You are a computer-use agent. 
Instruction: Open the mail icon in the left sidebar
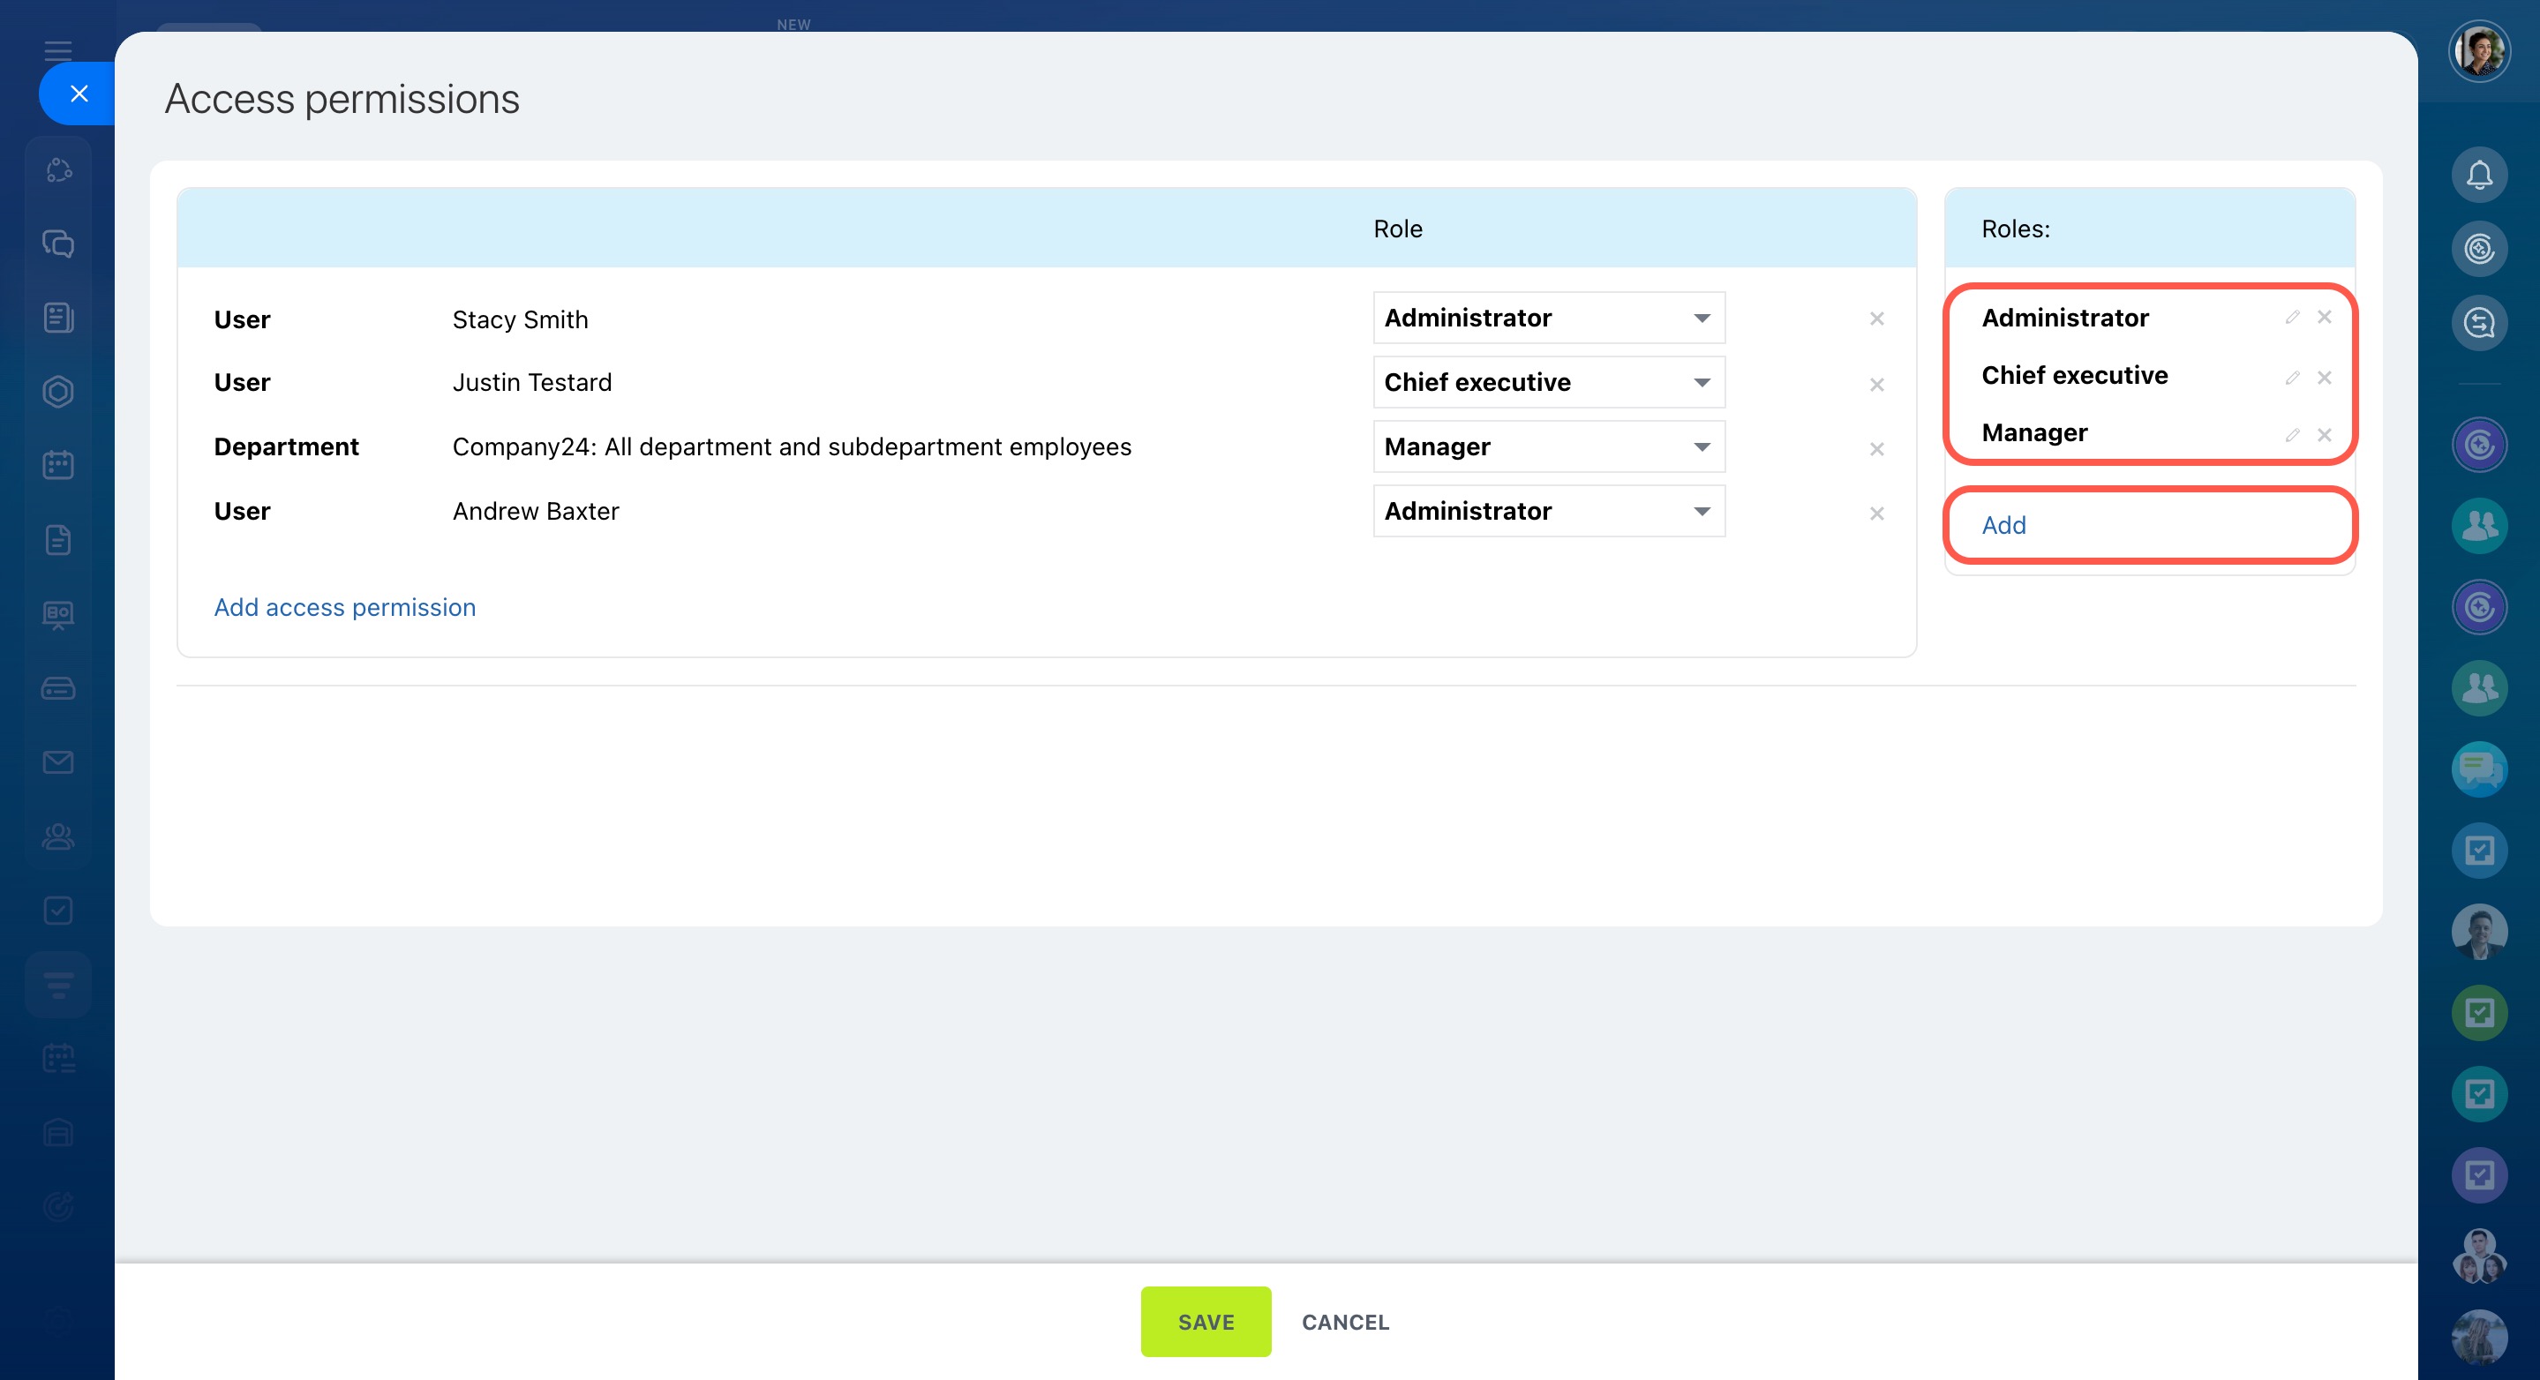[x=58, y=761]
